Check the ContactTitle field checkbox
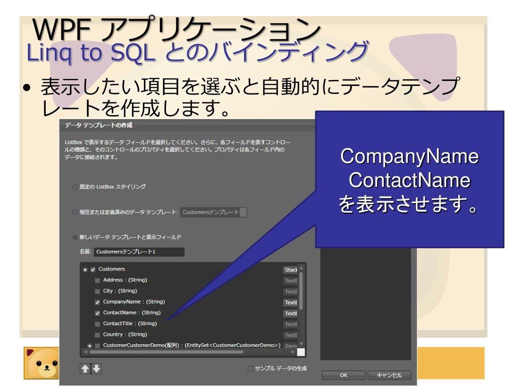 [97, 324]
